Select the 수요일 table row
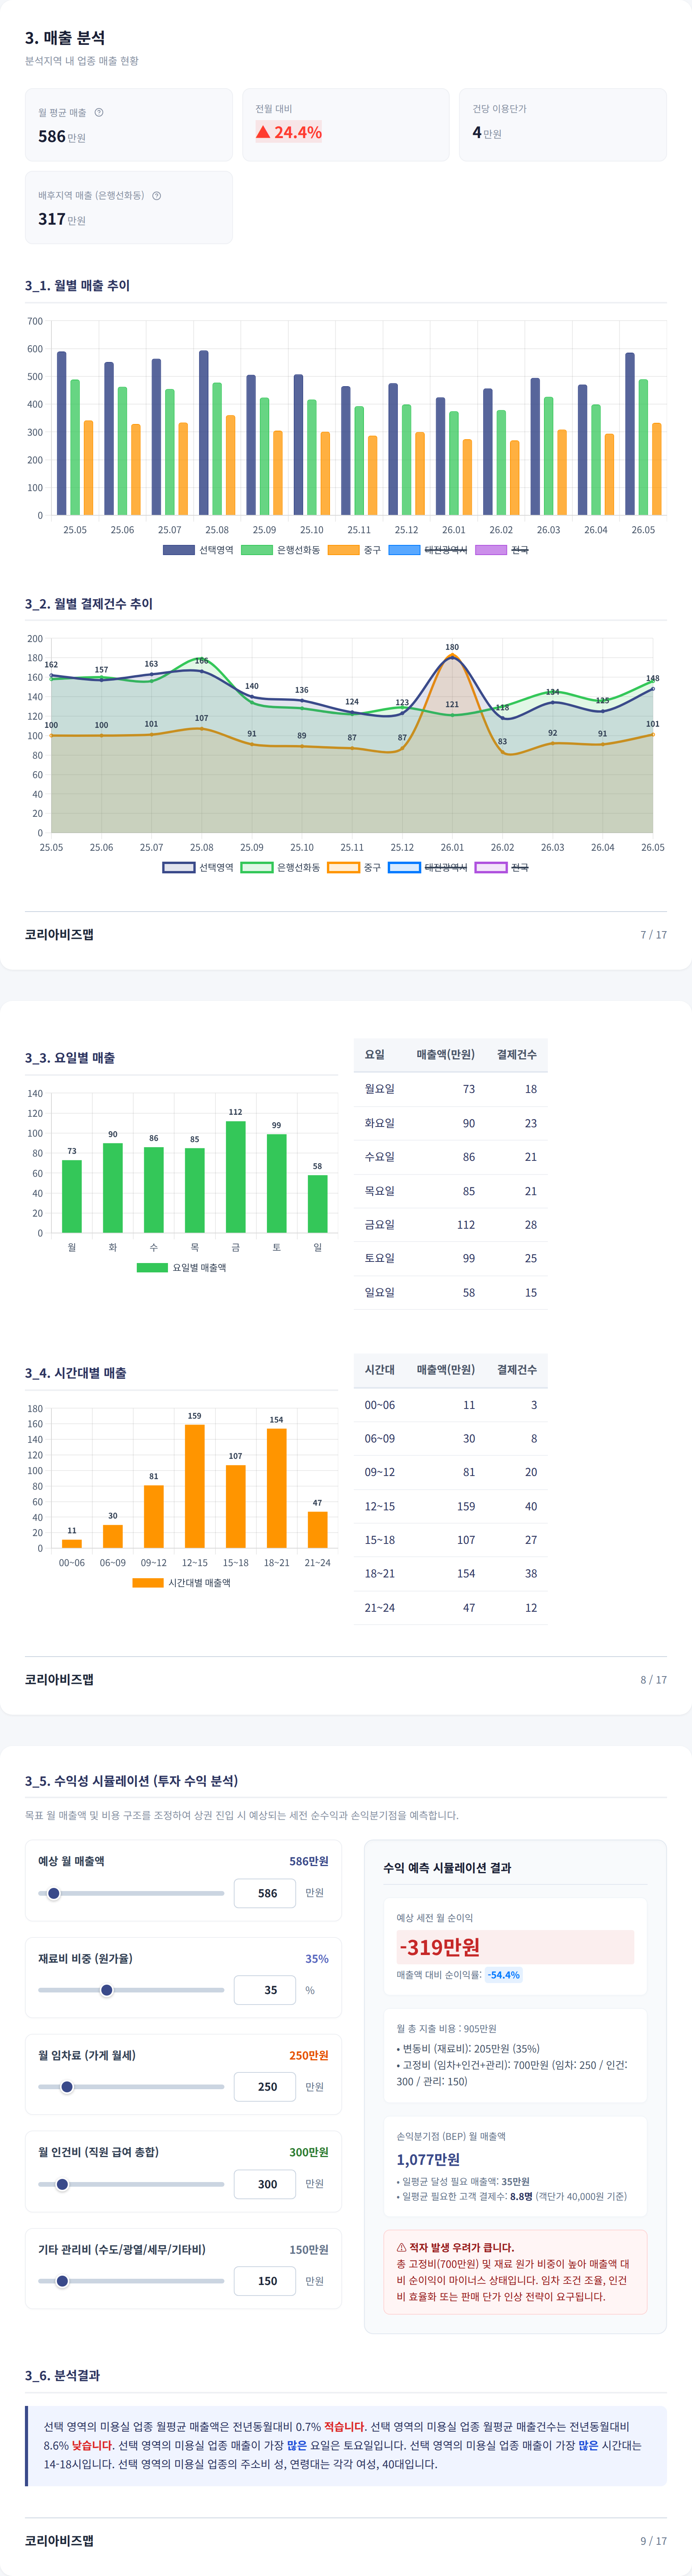 pyautogui.click(x=450, y=1157)
